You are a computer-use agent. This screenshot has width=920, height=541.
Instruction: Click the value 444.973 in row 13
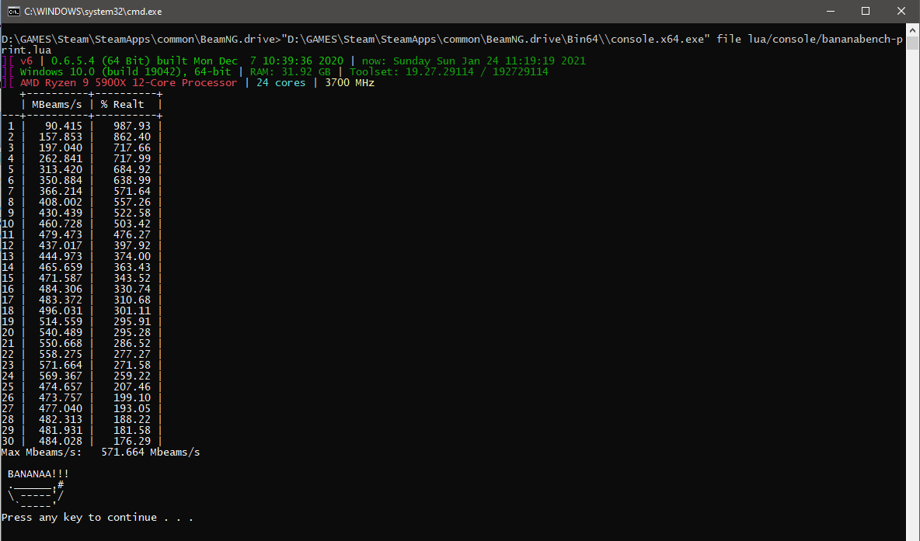coord(61,256)
